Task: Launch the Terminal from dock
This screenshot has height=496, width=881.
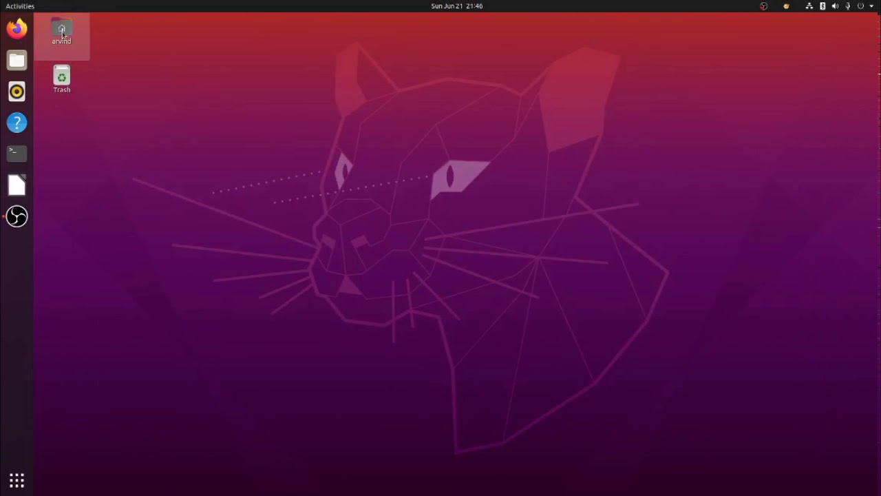Action: (x=17, y=154)
